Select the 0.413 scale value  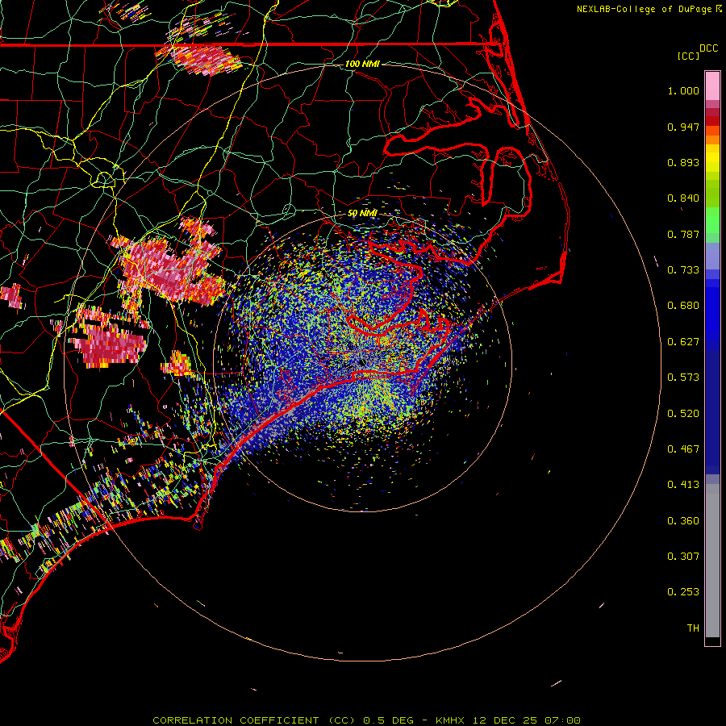pos(683,485)
